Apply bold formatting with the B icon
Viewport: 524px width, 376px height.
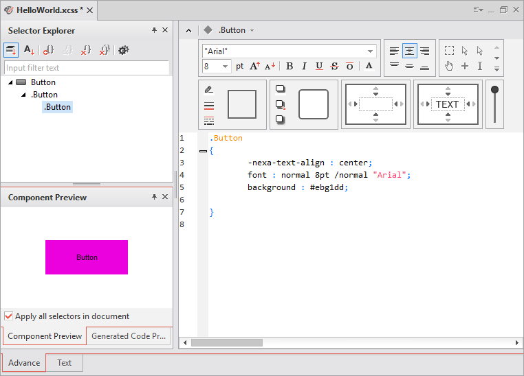click(x=289, y=67)
